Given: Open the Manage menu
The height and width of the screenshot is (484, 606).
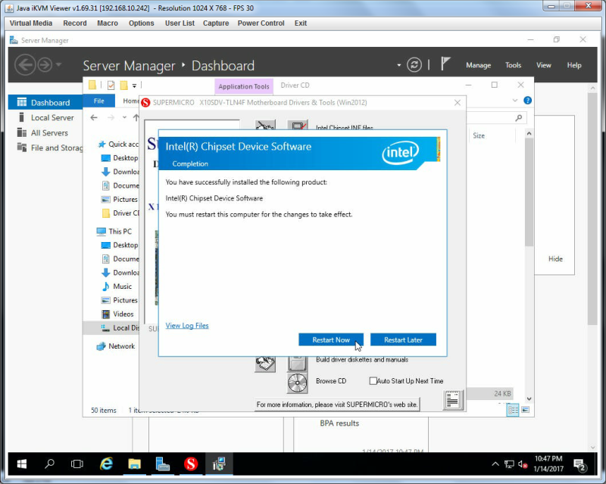Looking at the screenshot, I should [479, 65].
